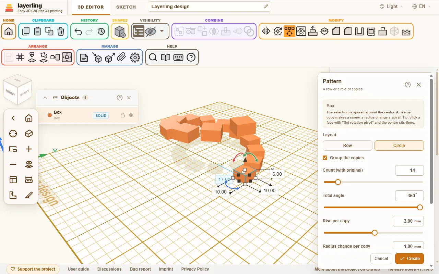Click the Rise per copy slider handle
This screenshot has width=439, height=274.
(375, 233)
